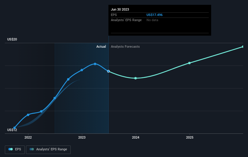Click the EPS point between highlight start and 2023
The image size is (248, 157).
pos(68,79)
